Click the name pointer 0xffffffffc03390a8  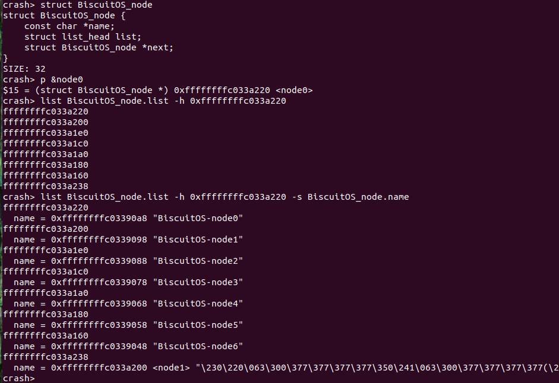point(99,218)
